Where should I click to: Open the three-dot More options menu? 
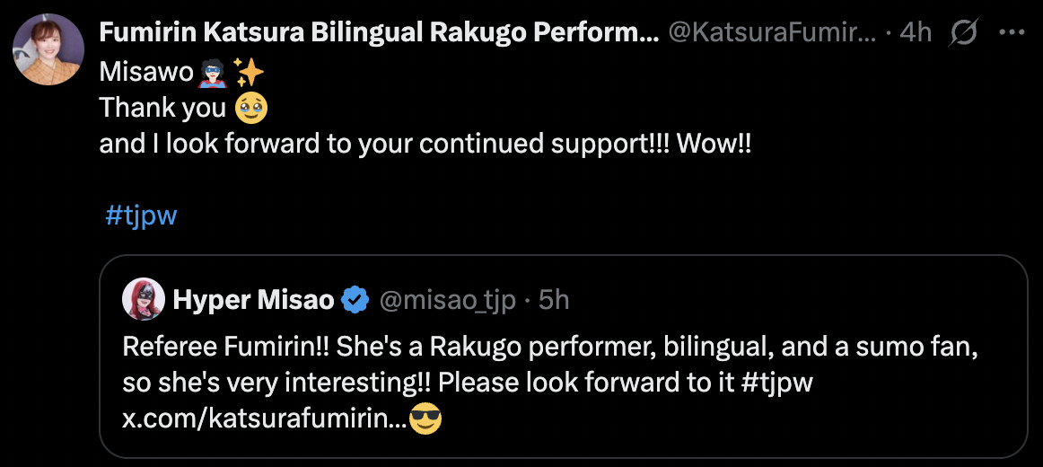click(1012, 33)
